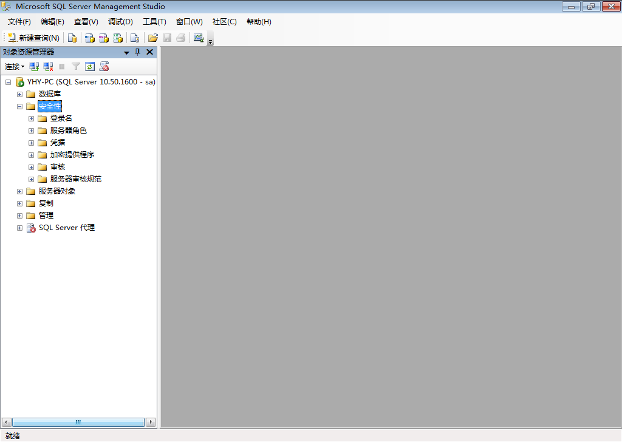Open a new Analysis Services DMX query
Image resolution: width=622 pixels, height=442 pixels.
pyautogui.click(x=104, y=38)
